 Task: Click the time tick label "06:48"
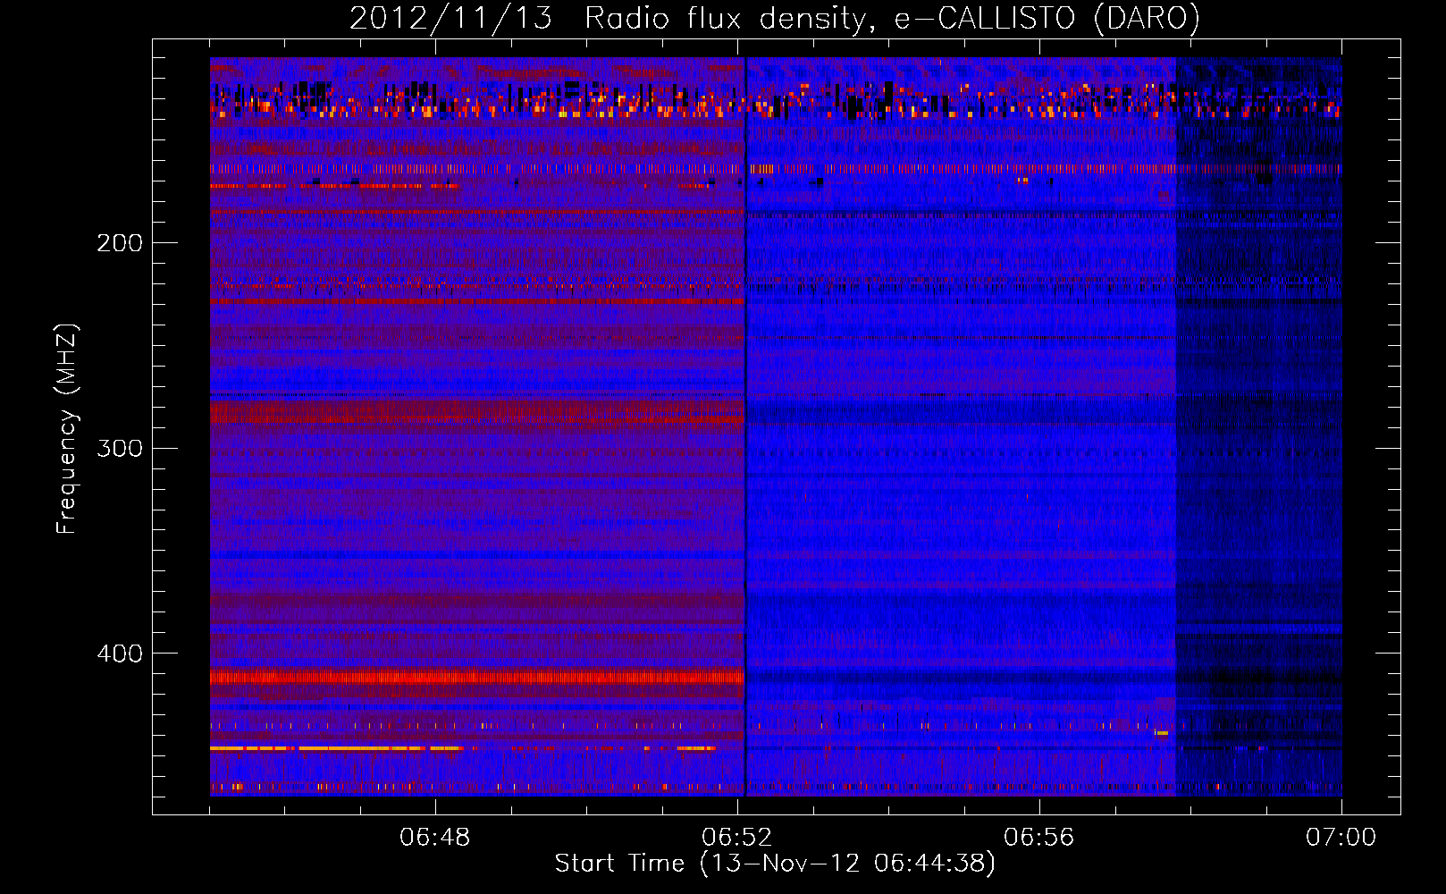point(435,838)
